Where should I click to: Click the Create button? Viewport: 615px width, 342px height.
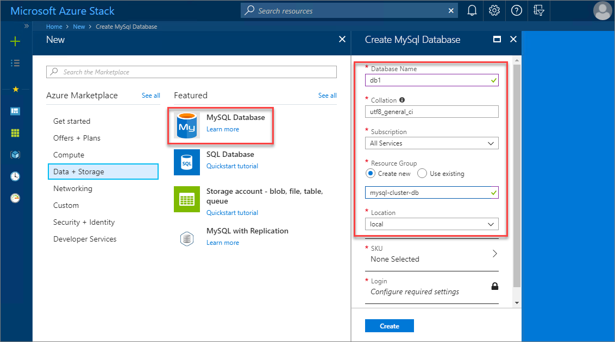coord(389,325)
